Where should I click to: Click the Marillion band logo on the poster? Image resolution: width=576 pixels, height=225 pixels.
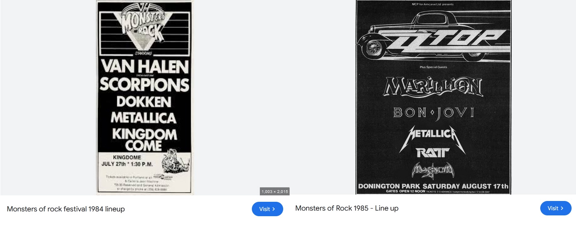click(433, 86)
